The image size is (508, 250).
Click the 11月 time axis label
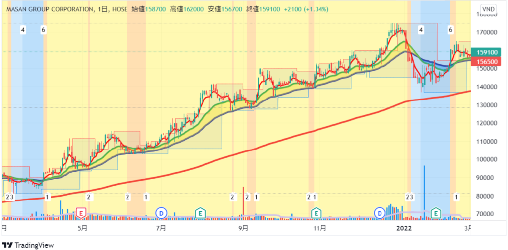(320, 228)
